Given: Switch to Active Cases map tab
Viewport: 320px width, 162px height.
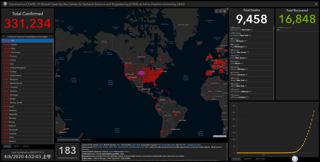Looking at the screenshot, I should (x=87, y=139).
